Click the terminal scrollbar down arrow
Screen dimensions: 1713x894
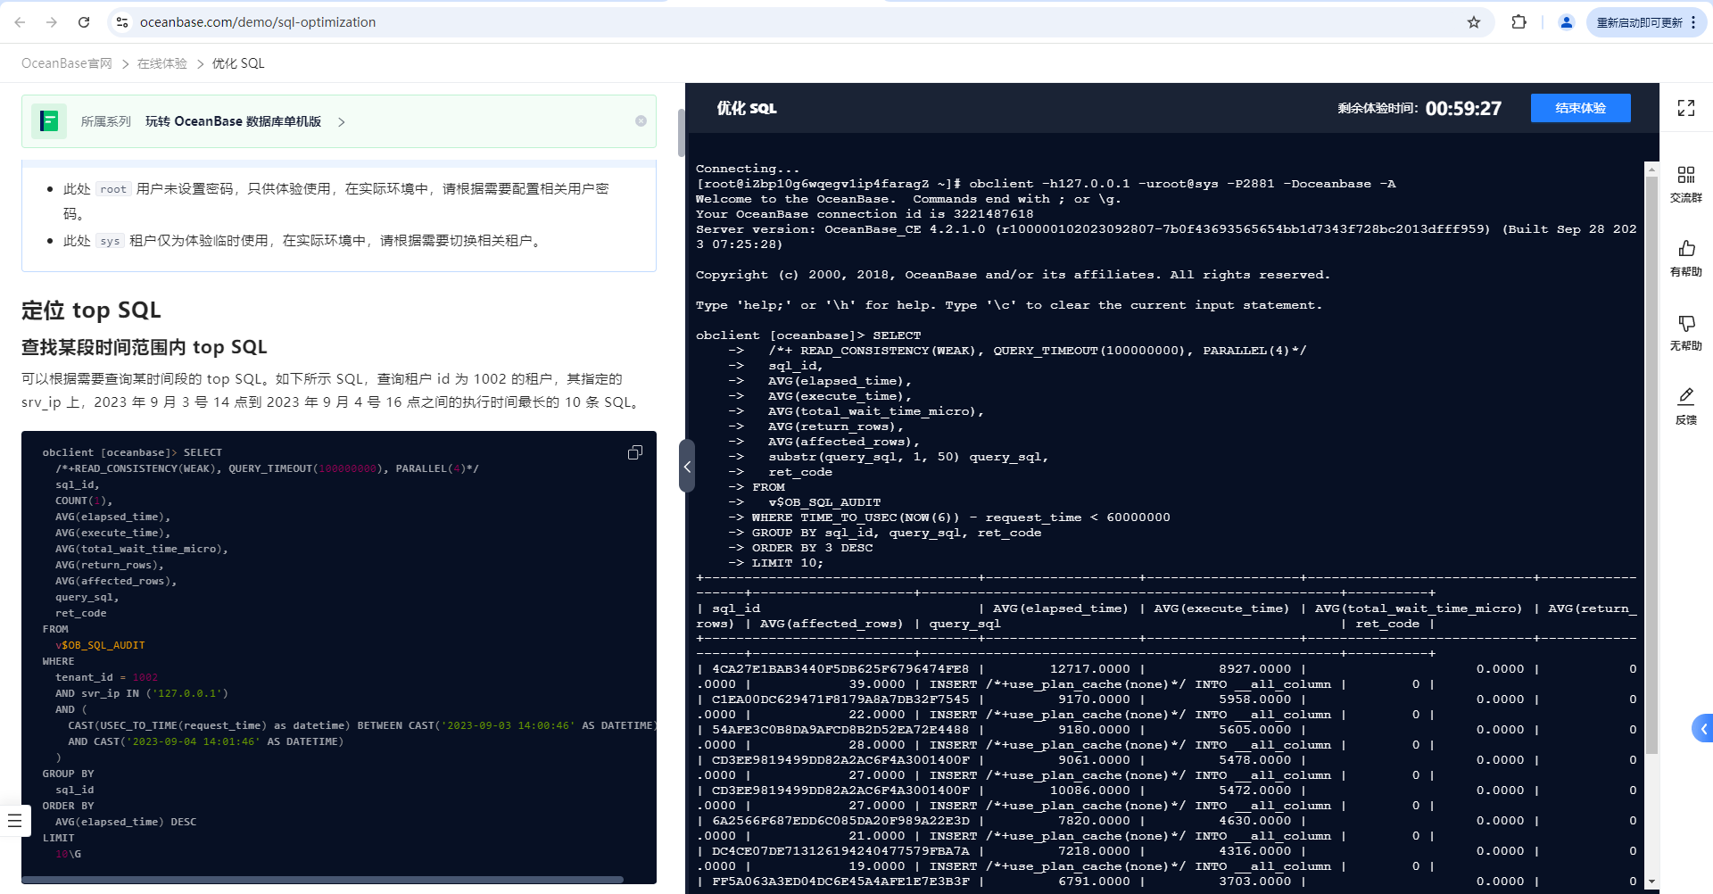pos(1651,881)
